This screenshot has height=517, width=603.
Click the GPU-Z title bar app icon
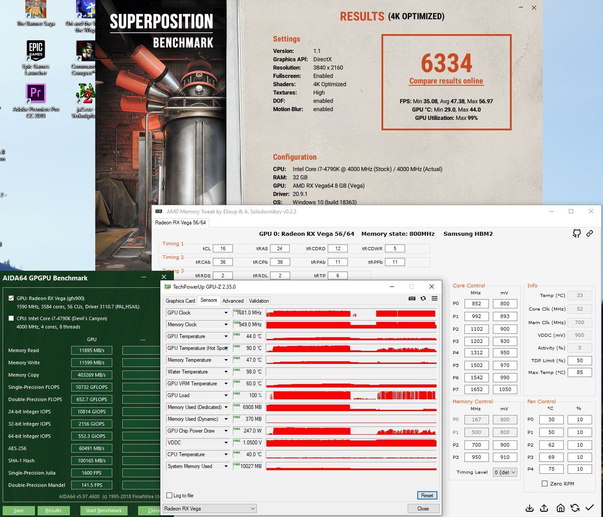click(x=167, y=287)
